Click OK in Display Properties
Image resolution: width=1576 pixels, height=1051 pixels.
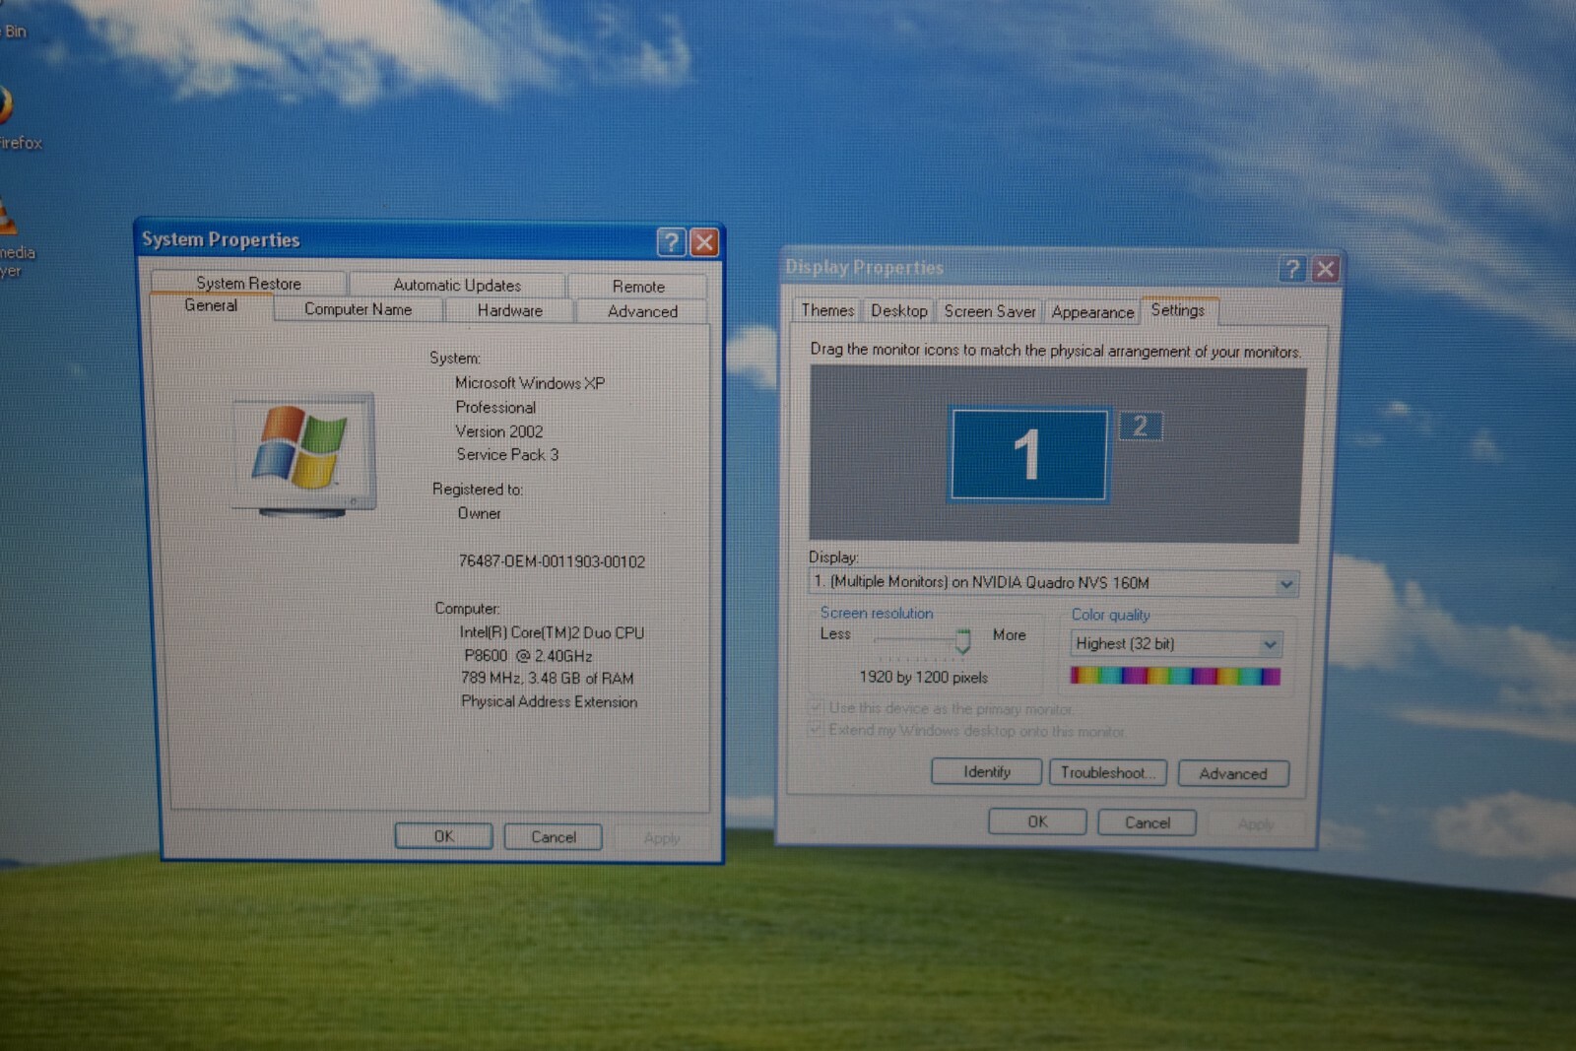[1038, 821]
